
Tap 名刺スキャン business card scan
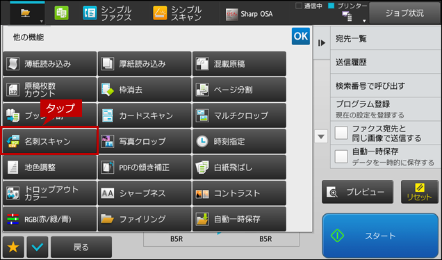coord(49,141)
